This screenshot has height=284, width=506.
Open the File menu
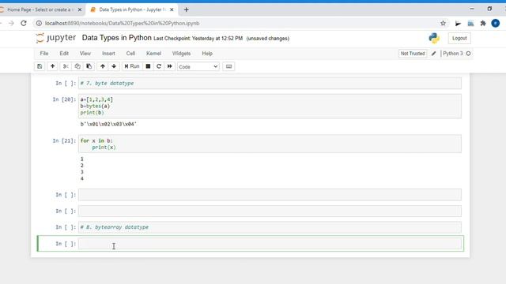pyautogui.click(x=44, y=54)
